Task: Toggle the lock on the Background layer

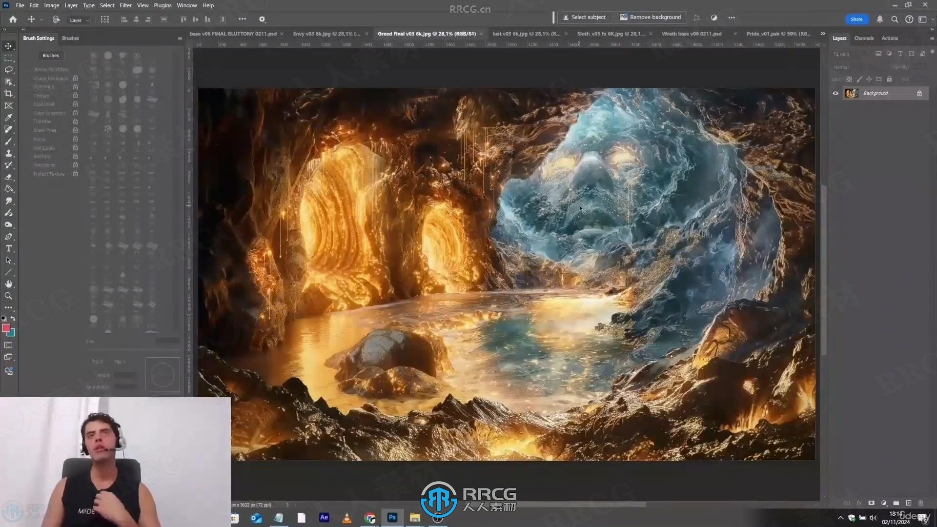Action: pyautogui.click(x=919, y=93)
